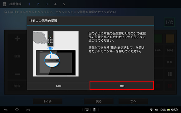Tap the Android back navigation icon
The image size is (181, 113).
(6, 110)
